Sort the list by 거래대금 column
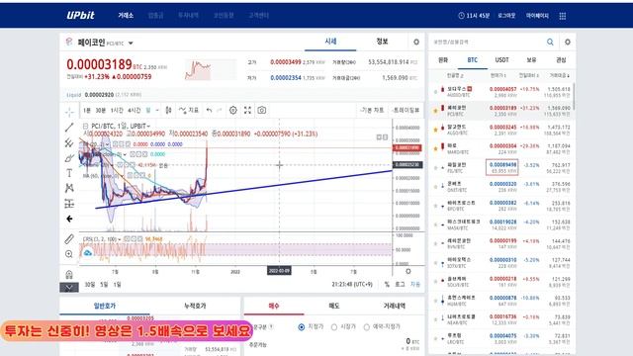This screenshot has width=633, height=356. pyautogui.click(x=559, y=75)
